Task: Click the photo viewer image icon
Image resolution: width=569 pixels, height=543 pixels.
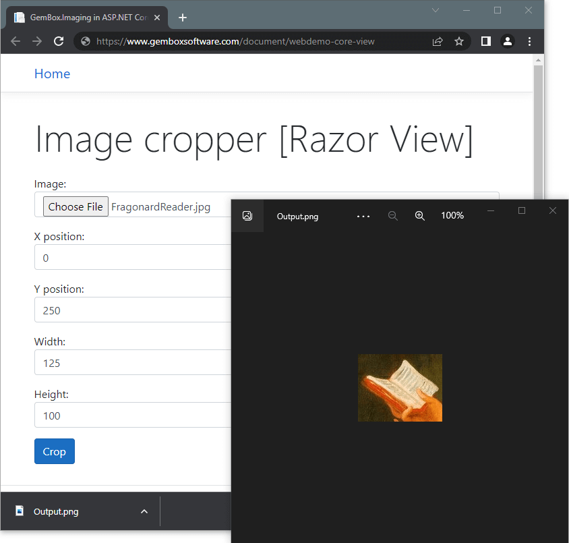Action: pos(247,216)
